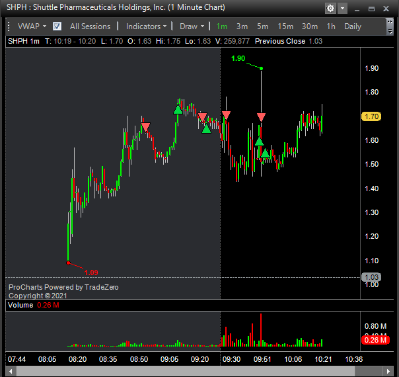Screen dimensions: 399x377
Task: Open the Indicators dropdown menu
Action: 146,26
